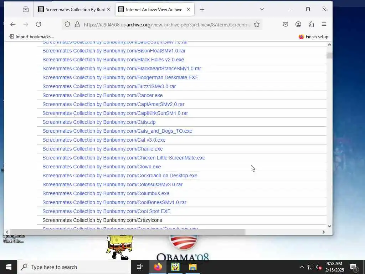Open Cats_and_Dogs_TO.exe link
This screenshot has height=274, width=365.
117,131
